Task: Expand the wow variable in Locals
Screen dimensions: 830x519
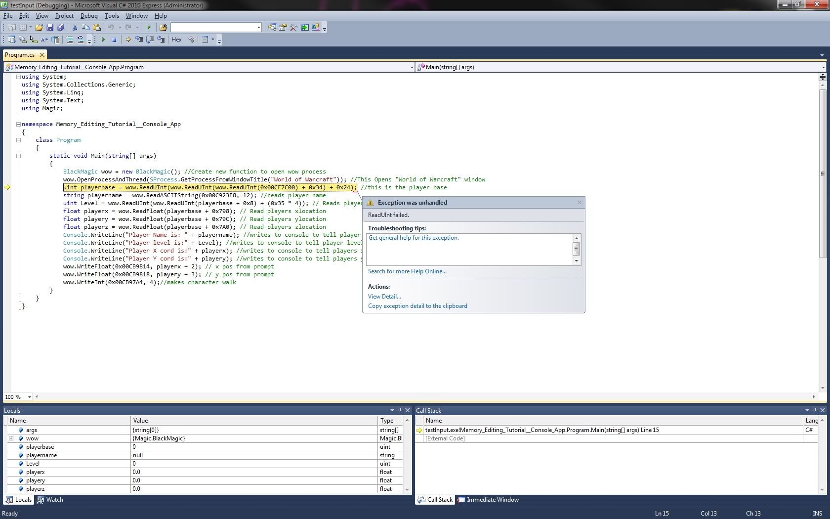Action: tap(11, 438)
